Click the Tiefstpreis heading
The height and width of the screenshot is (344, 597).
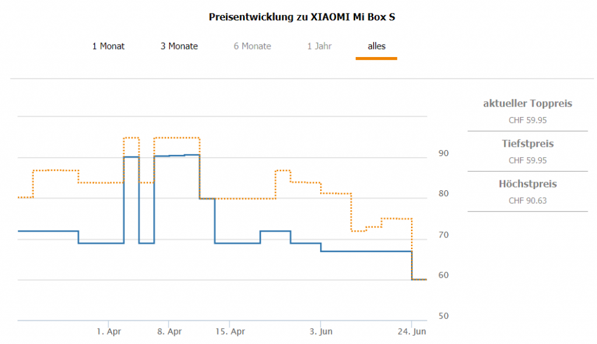point(528,143)
